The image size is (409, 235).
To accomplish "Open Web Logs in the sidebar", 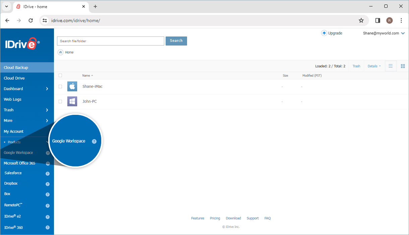I will 12,99.
